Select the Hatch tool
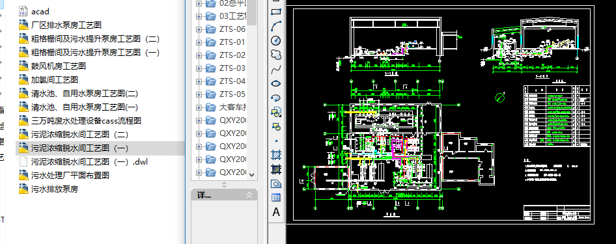616x244 pixels. pyautogui.click(x=276, y=155)
